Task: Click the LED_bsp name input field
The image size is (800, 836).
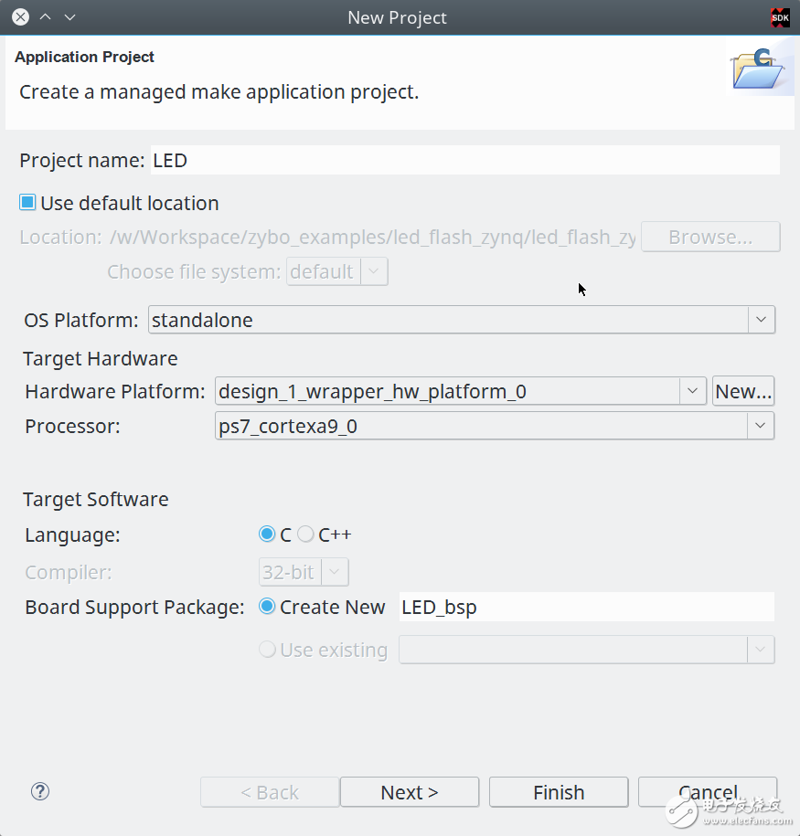Action: pos(586,607)
